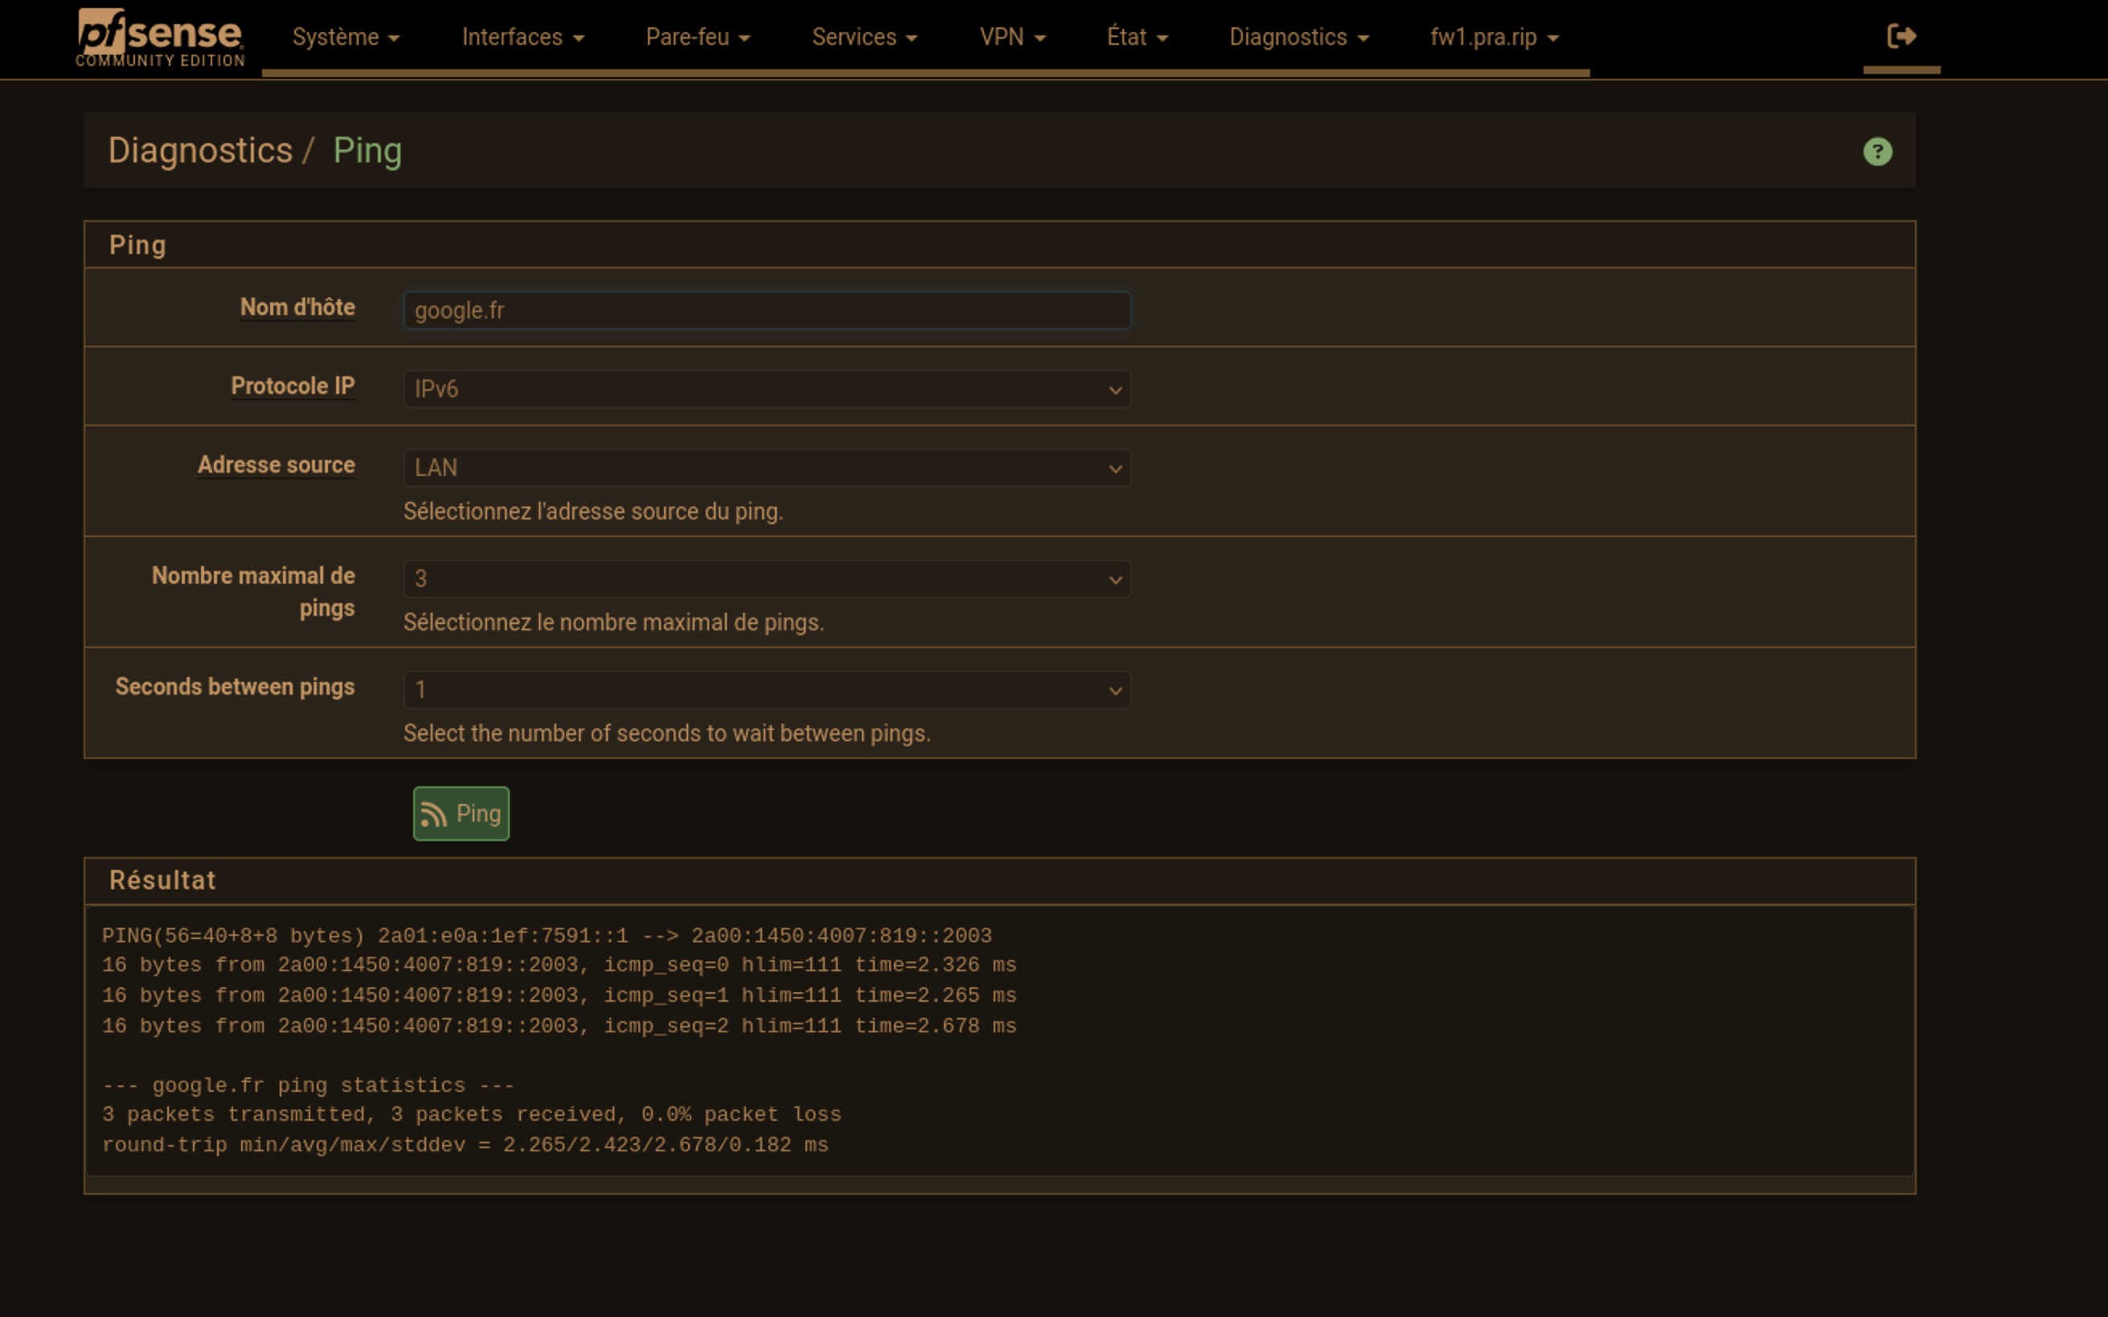
Task: Click the Résultat panel heading
Action: tap(162, 880)
